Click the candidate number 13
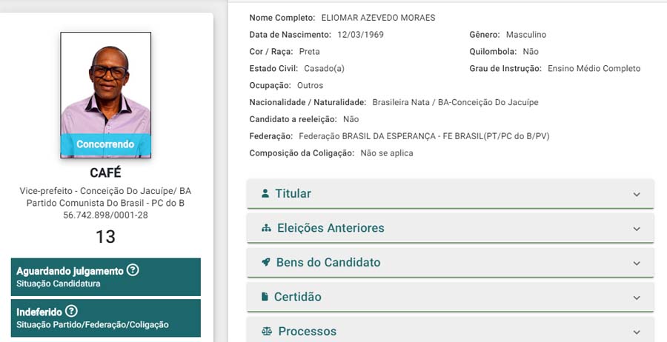 105,237
